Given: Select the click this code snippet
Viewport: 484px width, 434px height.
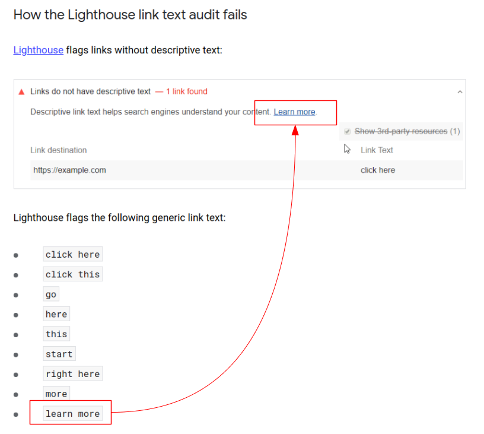Looking at the screenshot, I should 72,274.
